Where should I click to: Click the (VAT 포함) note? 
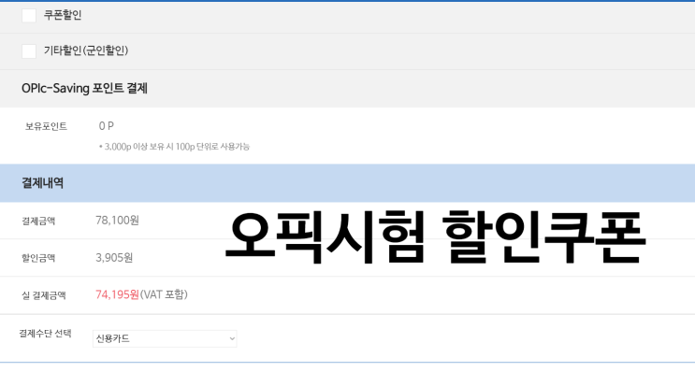pyautogui.click(x=164, y=294)
